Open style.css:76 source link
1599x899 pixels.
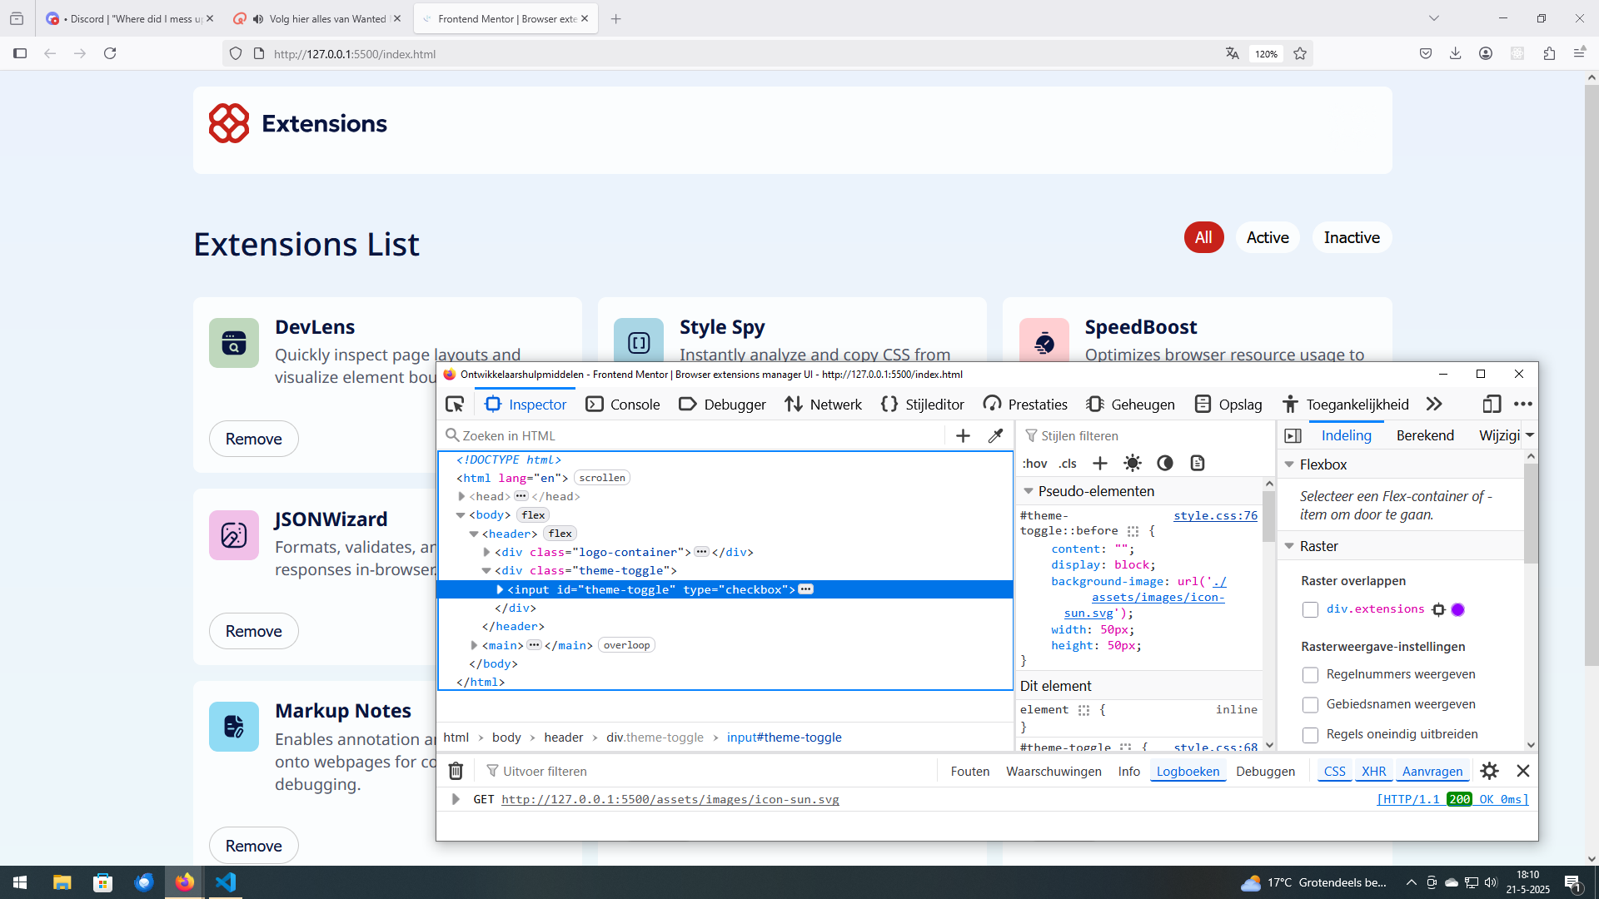[1215, 516]
